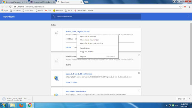
Task: Click the red extension icon in toolbar
Action: point(185,7)
